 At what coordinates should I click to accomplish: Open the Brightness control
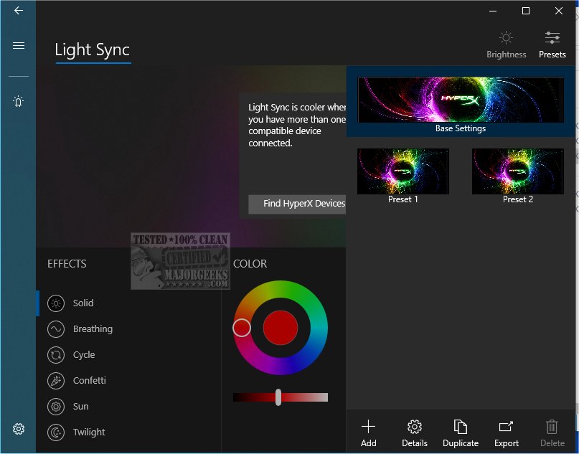[x=506, y=44]
